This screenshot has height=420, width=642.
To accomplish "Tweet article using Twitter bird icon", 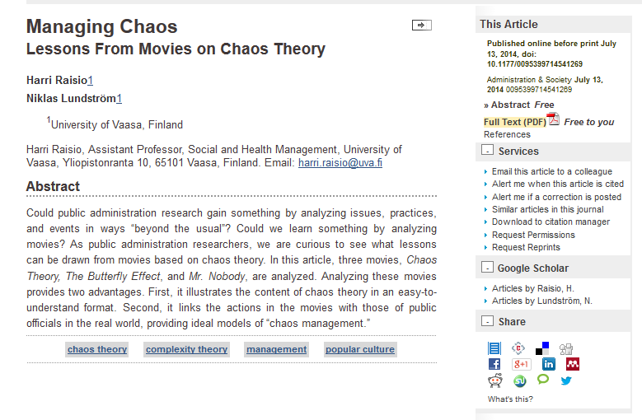I will (x=566, y=380).
